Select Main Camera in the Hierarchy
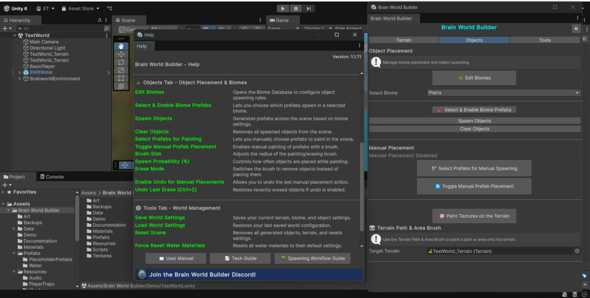Image resolution: width=590 pixels, height=298 pixels. [x=44, y=42]
